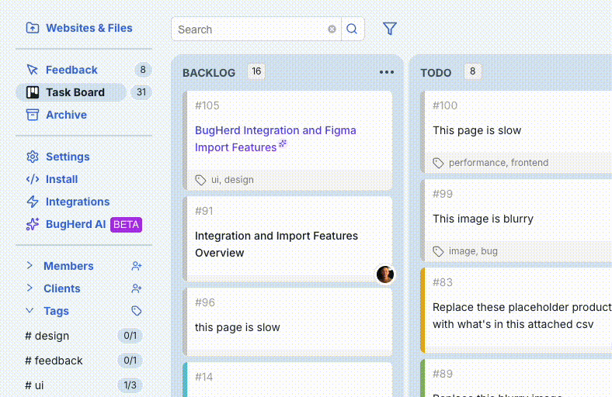Clear the search field with the x icon
This screenshot has width=612, height=397.
pos(332,29)
